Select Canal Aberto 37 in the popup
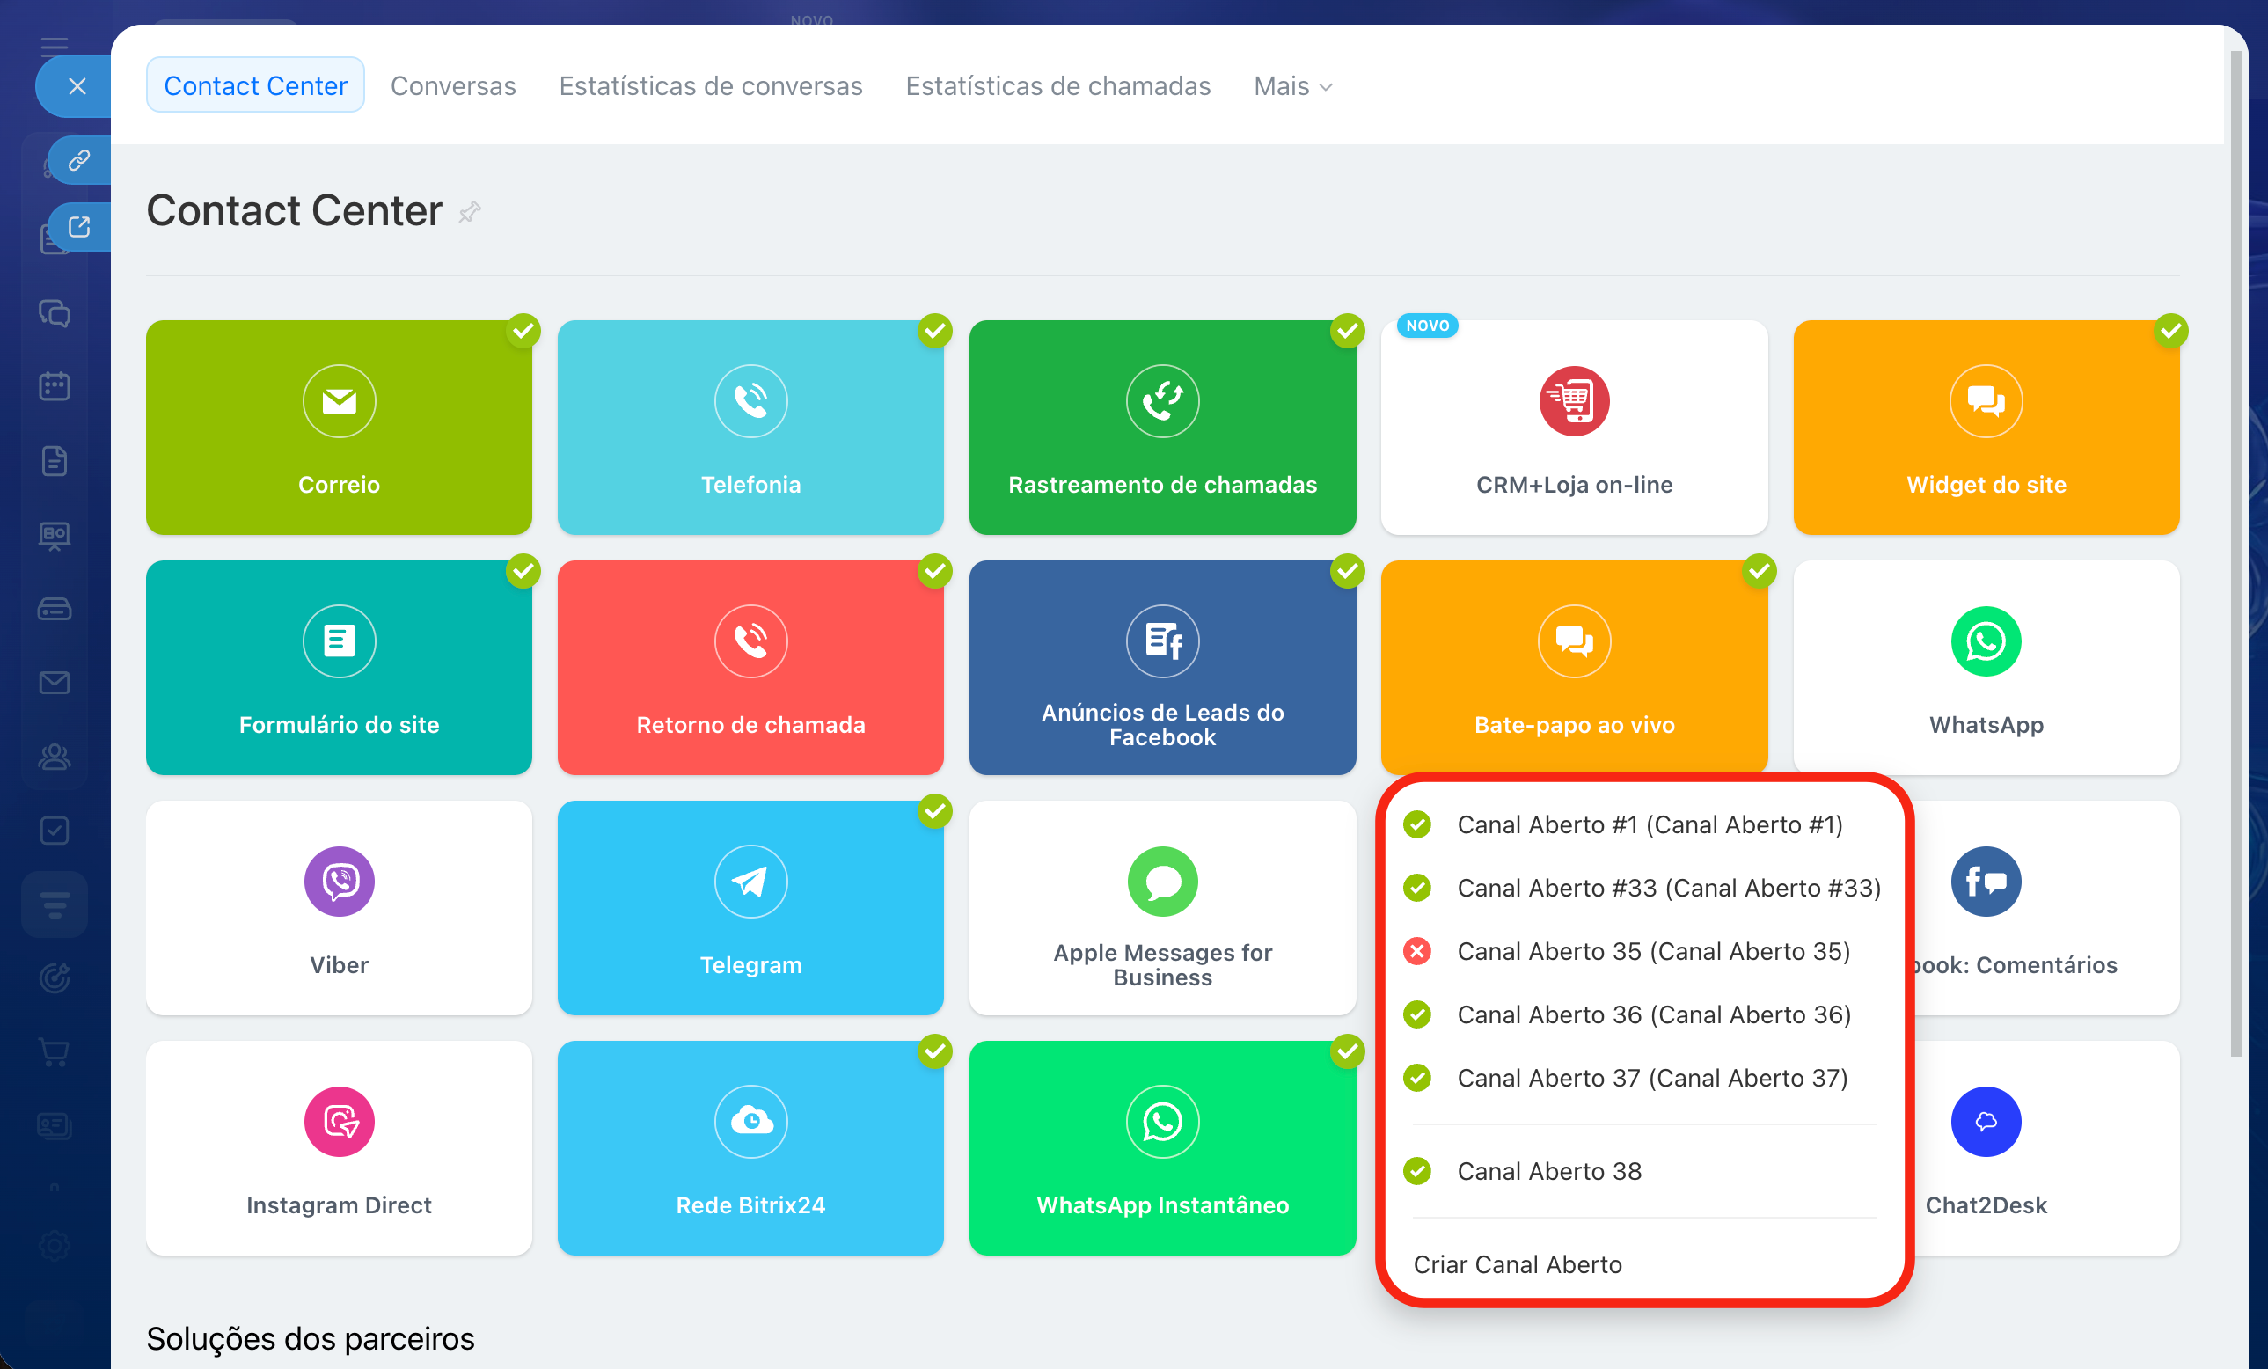Image resolution: width=2268 pixels, height=1369 pixels. 1644,1079
